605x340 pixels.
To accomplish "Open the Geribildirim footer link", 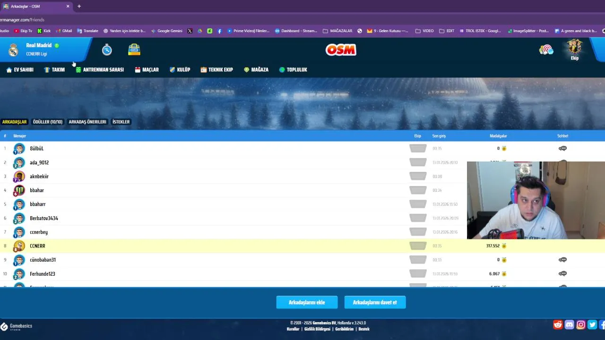I will [x=345, y=329].
